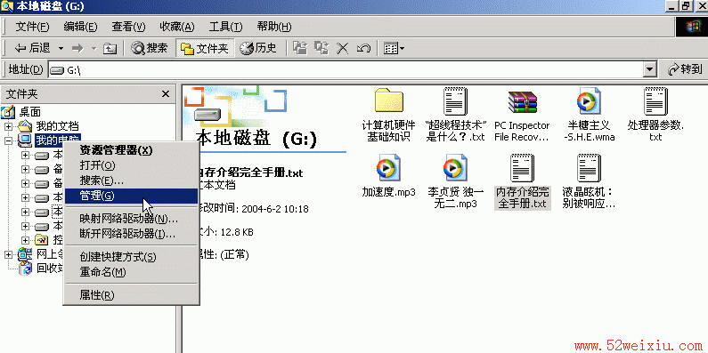
Task: Click the Move To toolbar icon
Action: pos(300,48)
